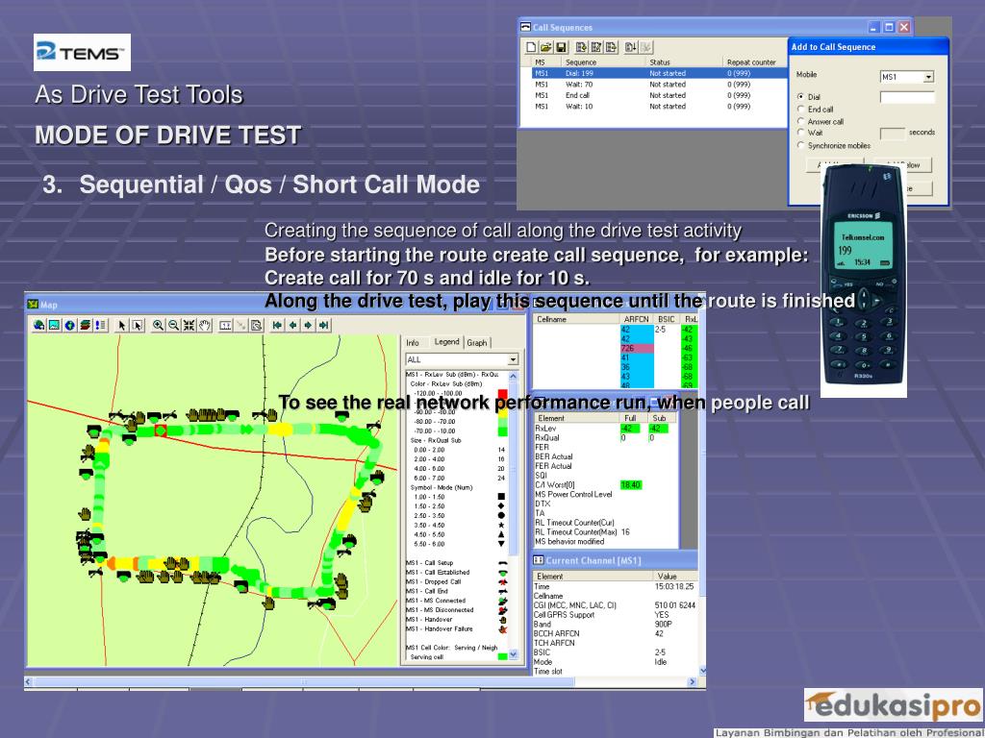Screen dimensions: 985x738
Task: Jump to last item with green arrow
Action: click(323, 325)
